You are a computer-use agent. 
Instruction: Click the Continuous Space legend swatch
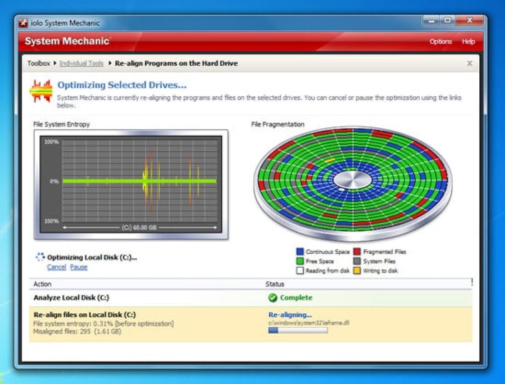(300, 251)
